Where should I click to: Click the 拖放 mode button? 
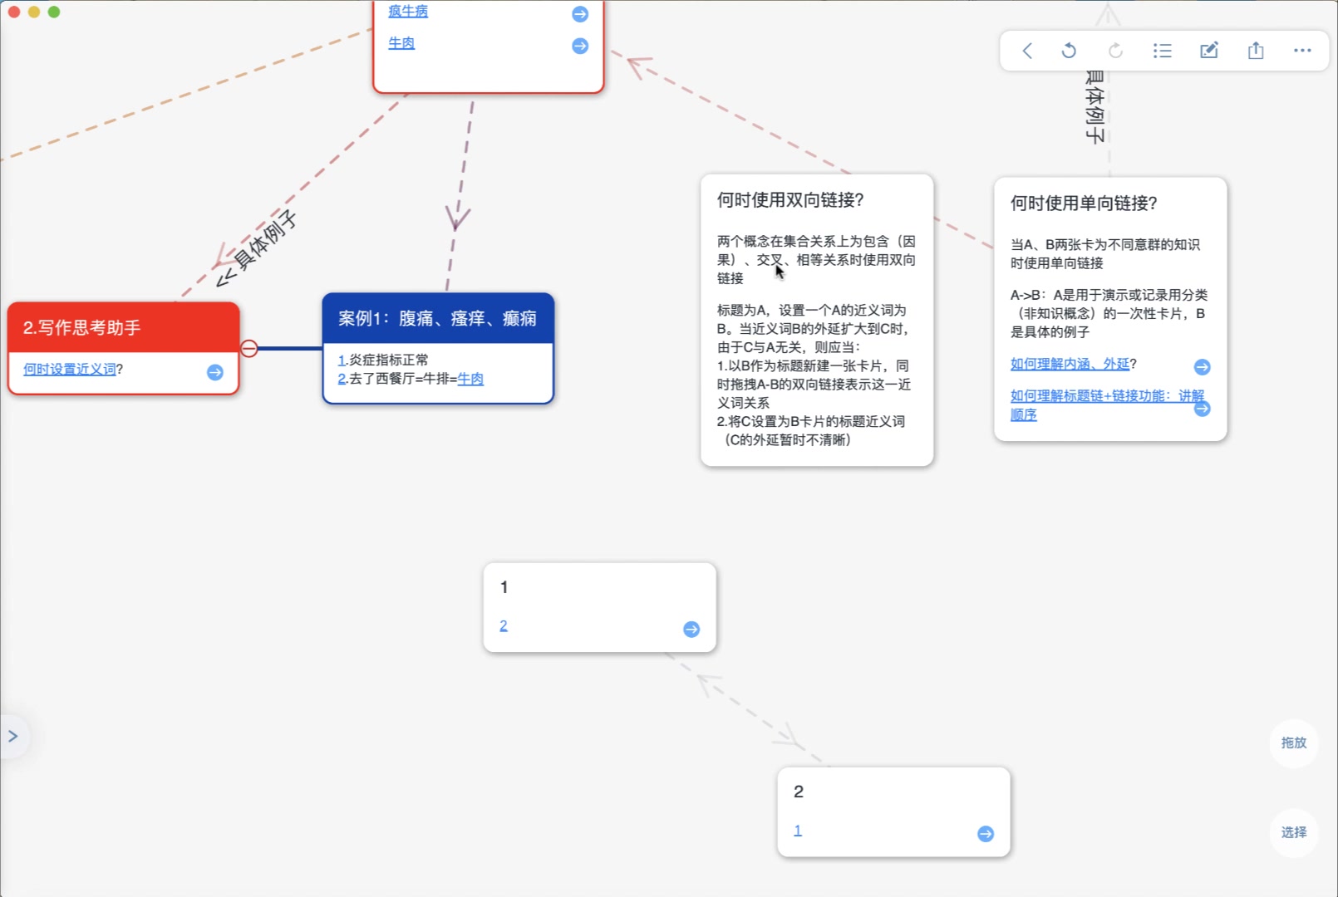point(1294,743)
